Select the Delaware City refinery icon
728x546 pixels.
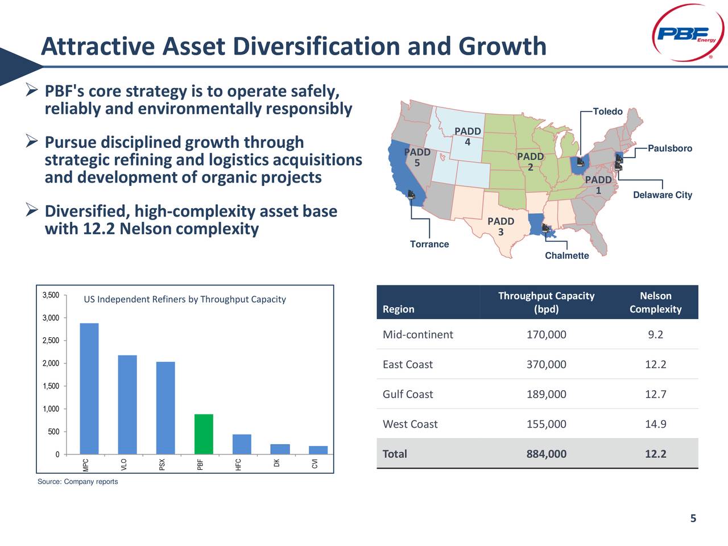(618, 167)
